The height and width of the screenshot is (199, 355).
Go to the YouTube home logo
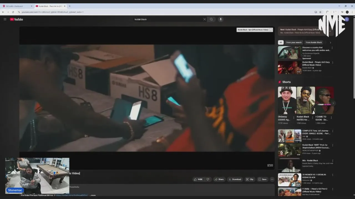tap(16, 19)
